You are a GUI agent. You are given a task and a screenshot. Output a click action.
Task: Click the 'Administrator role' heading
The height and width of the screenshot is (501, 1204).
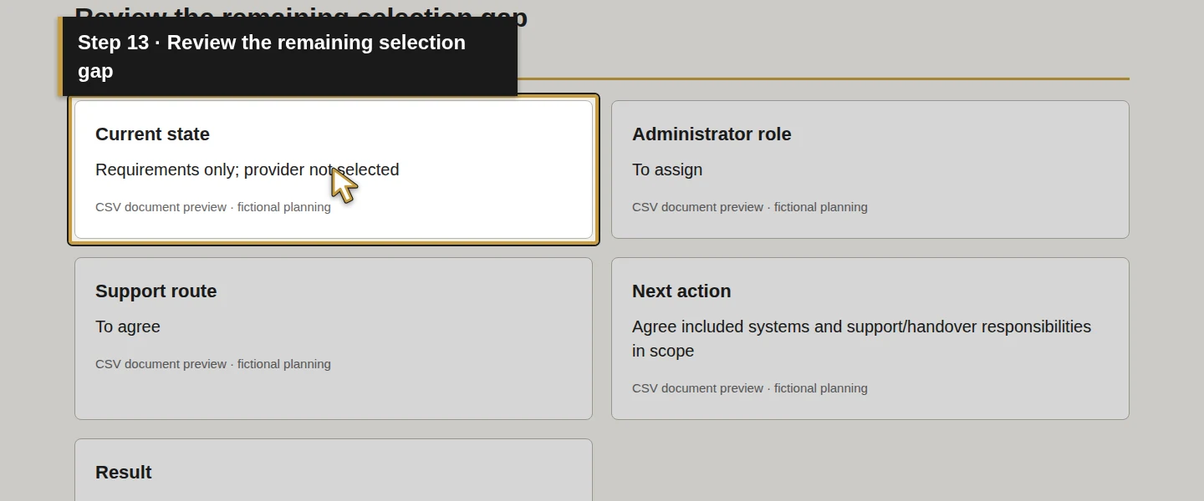tap(712, 134)
